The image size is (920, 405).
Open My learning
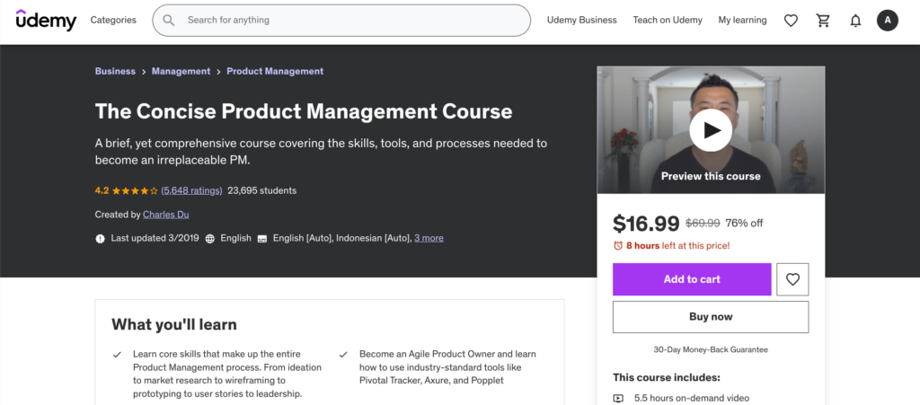click(742, 20)
